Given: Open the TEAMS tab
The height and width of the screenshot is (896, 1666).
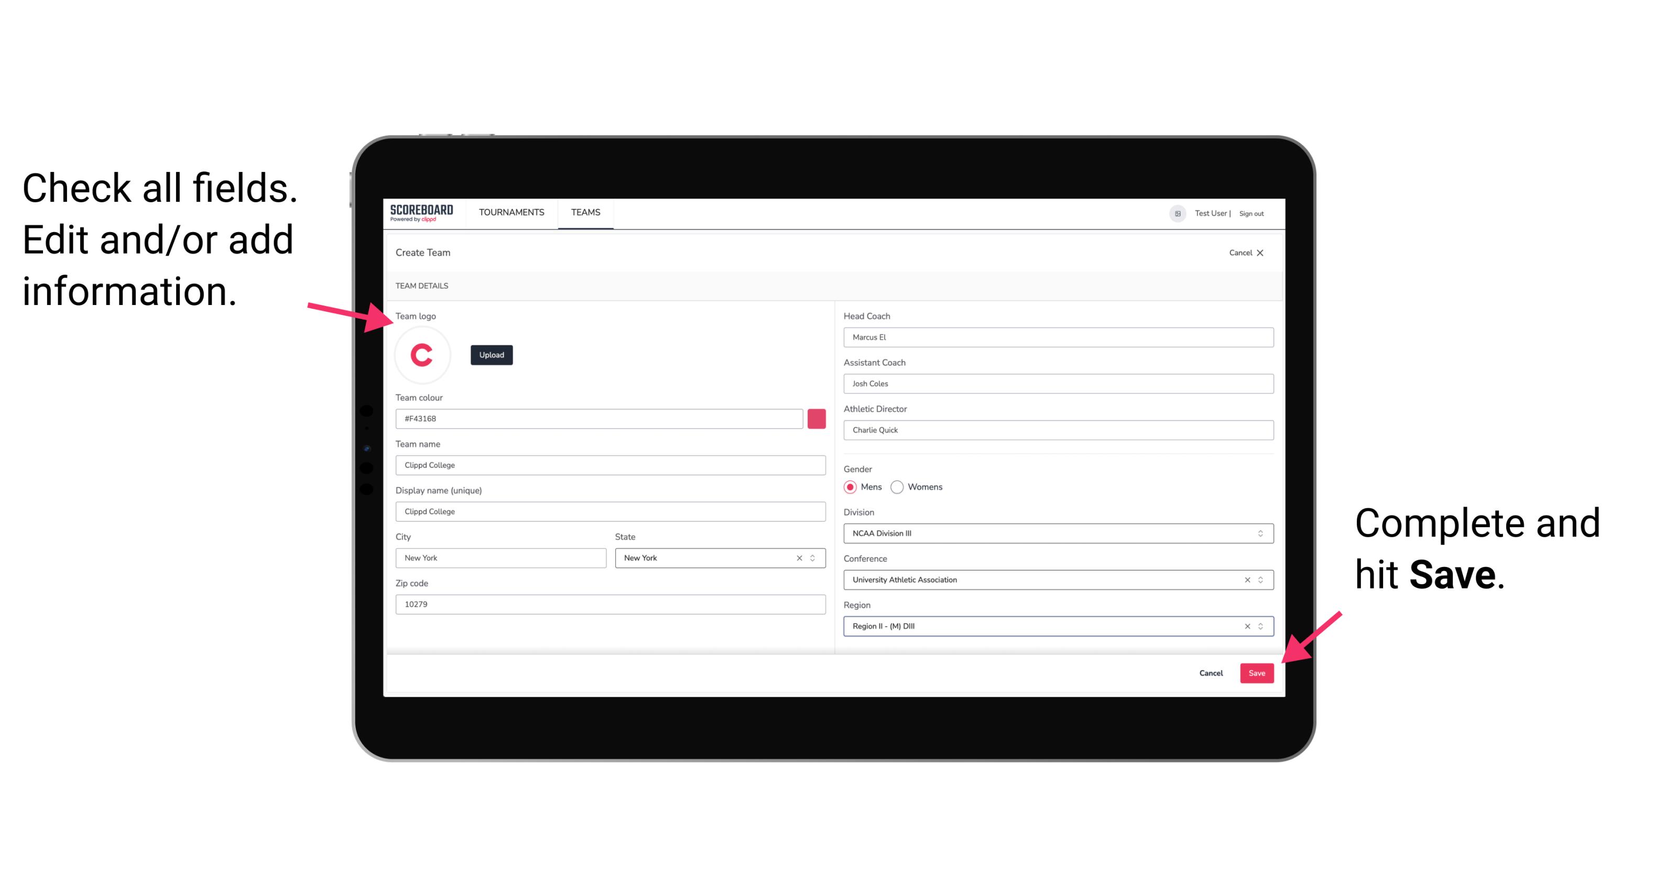Looking at the screenshot, I should point(586,212).
